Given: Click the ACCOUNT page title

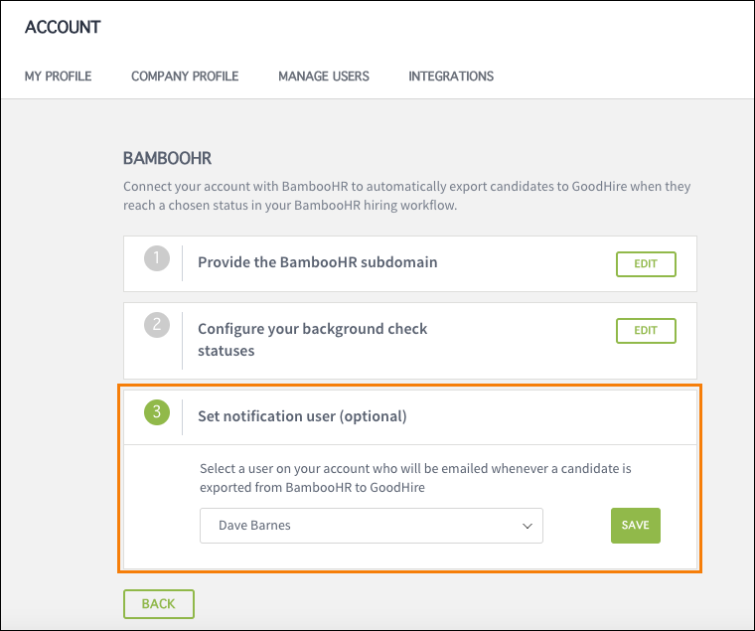Looking at the screenshot, I should (x=63, y=27).
